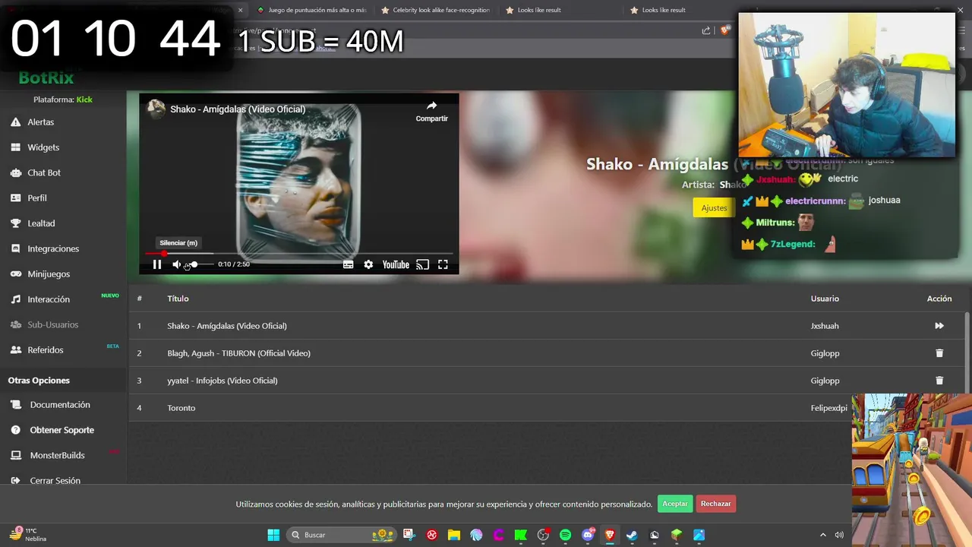Screen dimensions: 972x547
Task: Click user Jxshuah in the queue
Action: 825,326
